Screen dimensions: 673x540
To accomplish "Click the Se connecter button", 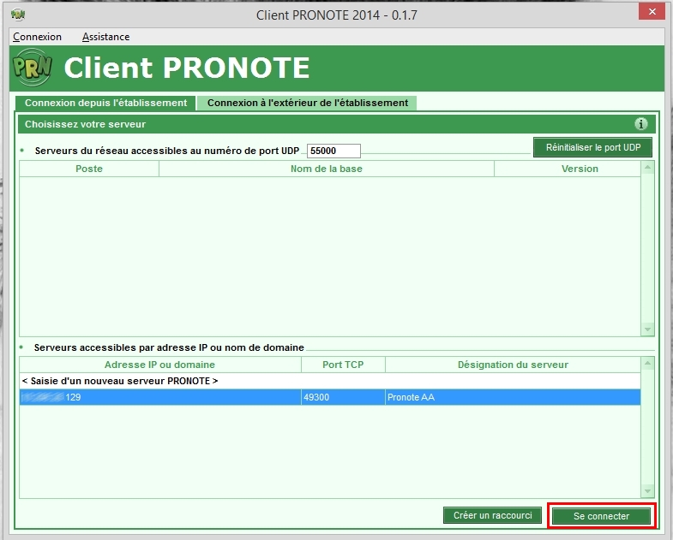I will [x=601, y=516].
